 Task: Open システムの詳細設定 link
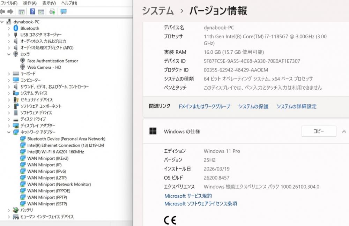coord(296,106)
